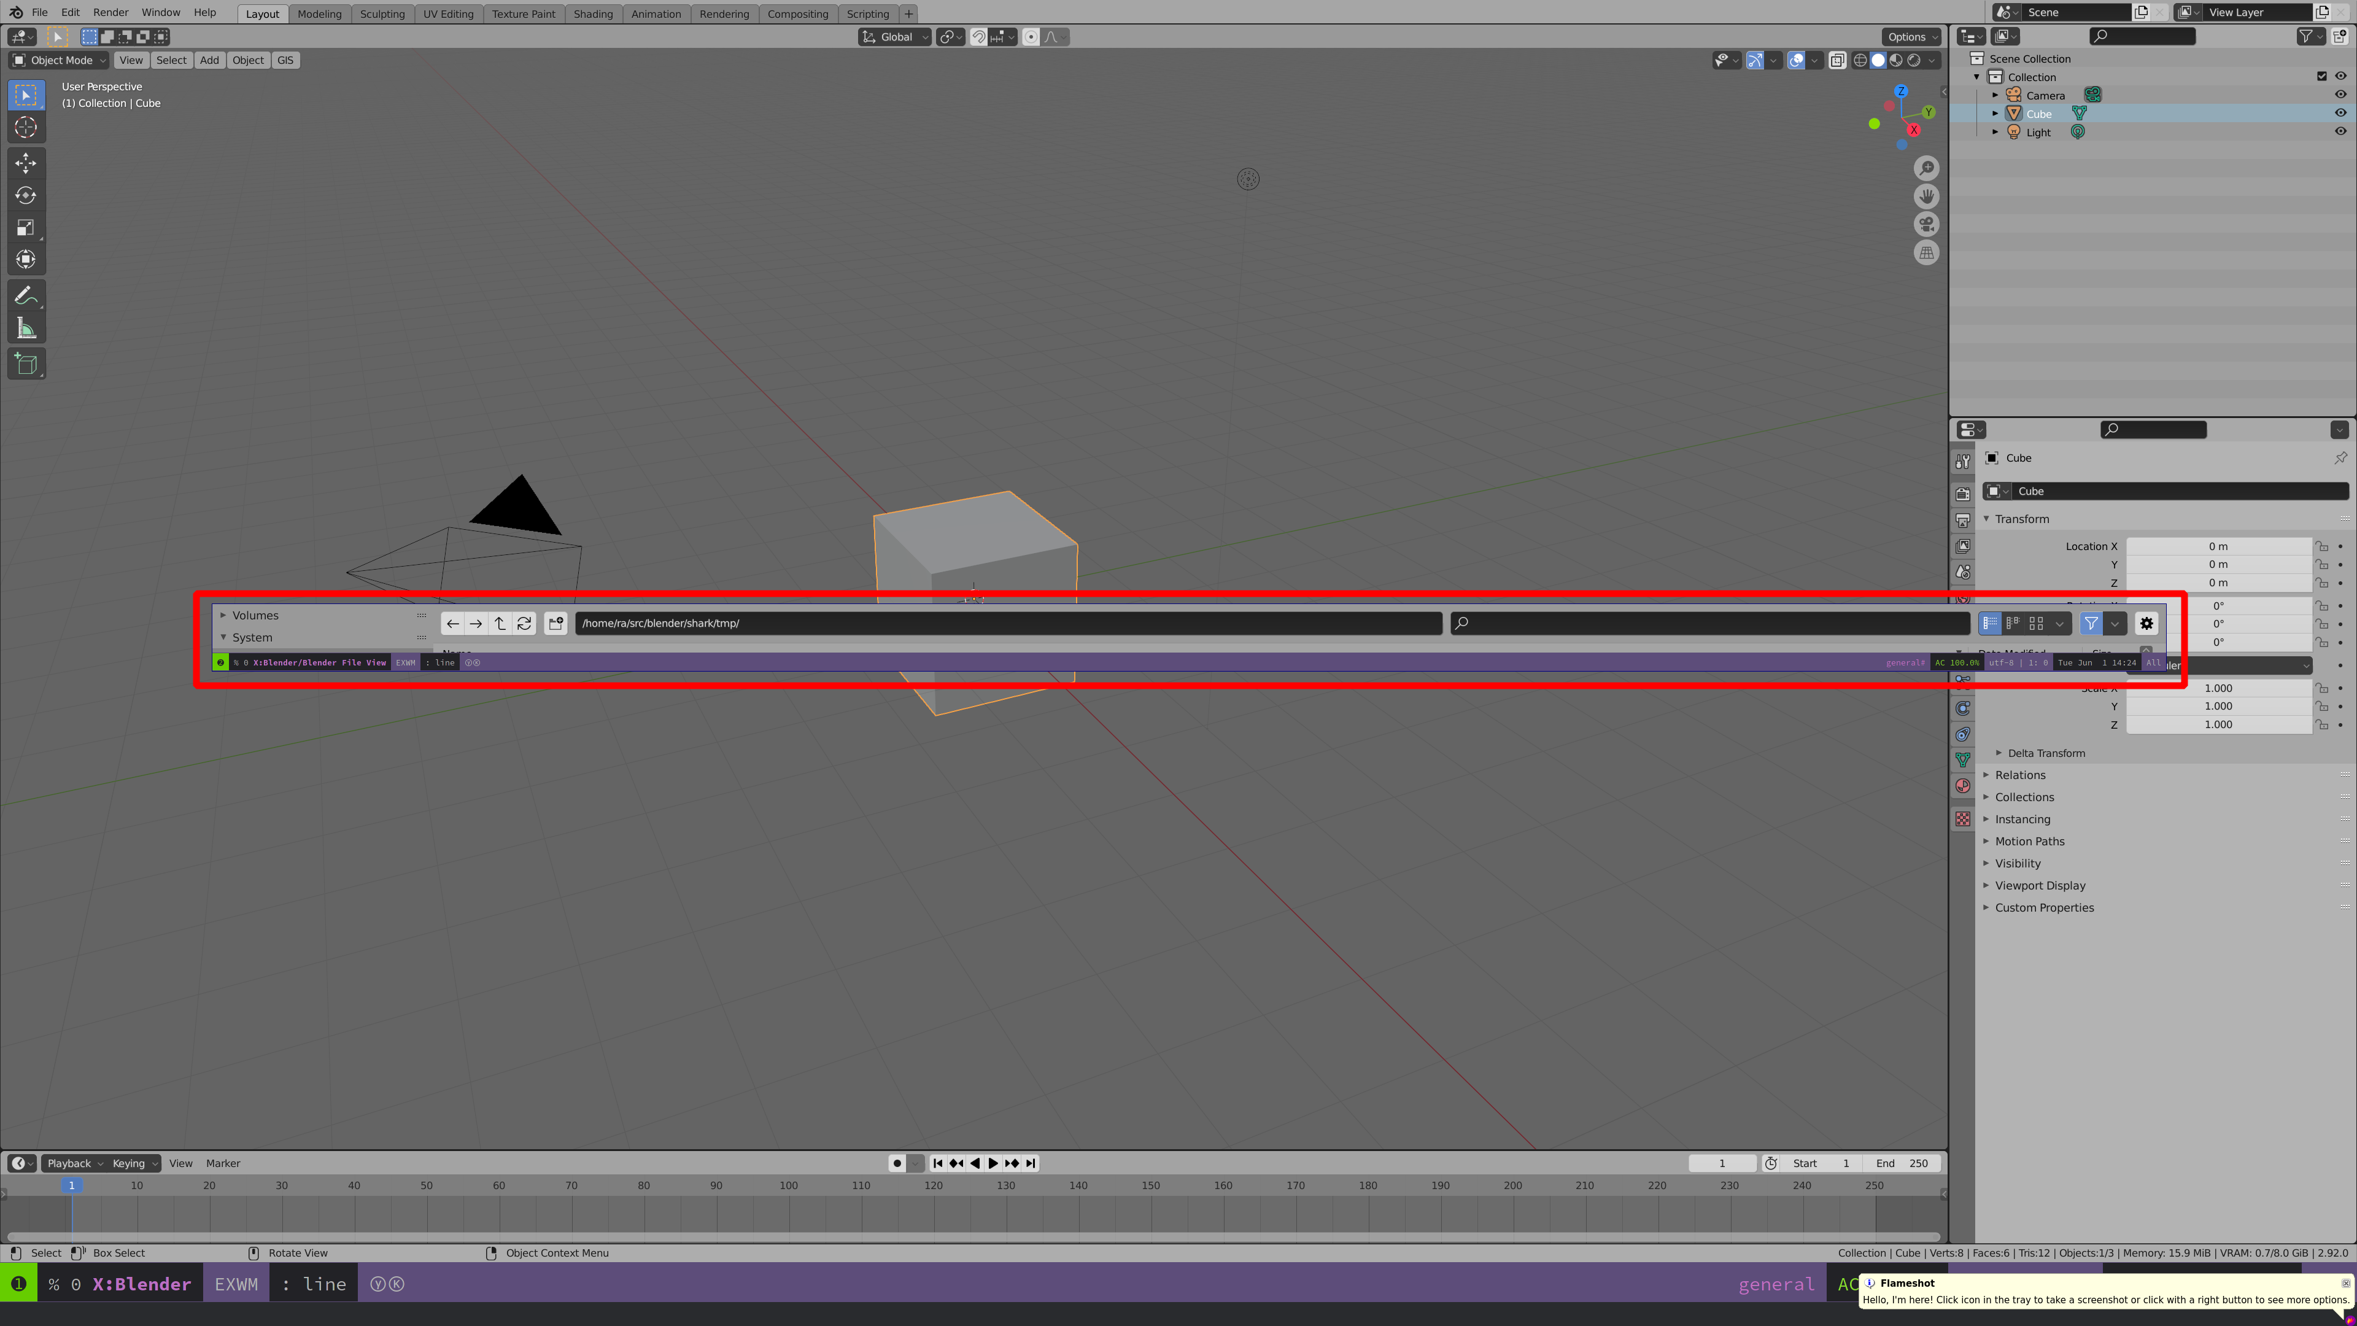Toggle the camera view gizmo
The height and width of the screenshot is (1326, 2357).
pyautogui.click(x=1926, y=224)
